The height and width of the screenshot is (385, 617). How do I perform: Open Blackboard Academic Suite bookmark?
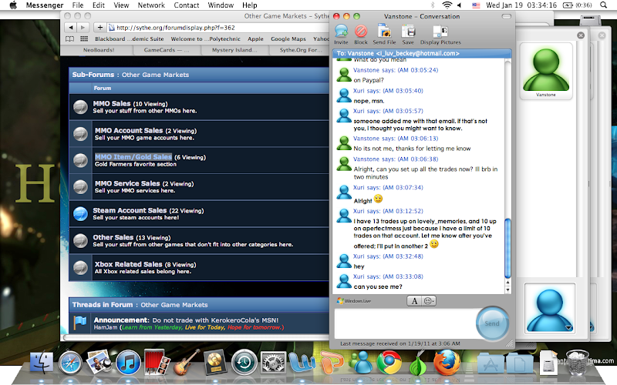pos(129,39)
